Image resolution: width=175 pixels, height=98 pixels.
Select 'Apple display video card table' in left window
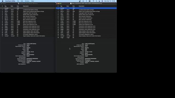tap(28, 31)
